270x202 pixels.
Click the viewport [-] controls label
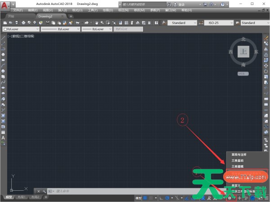[9, 36]
